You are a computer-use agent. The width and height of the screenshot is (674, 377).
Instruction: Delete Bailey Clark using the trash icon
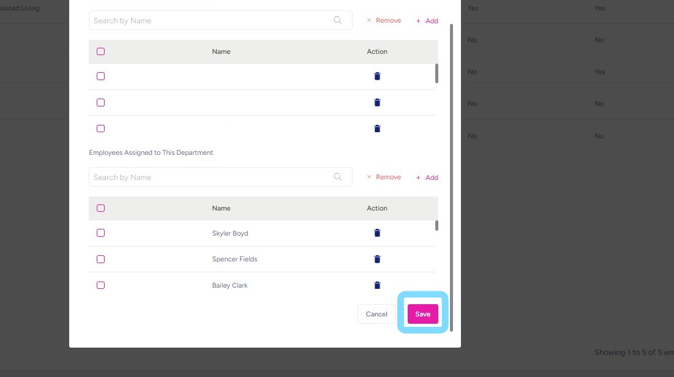tap(377, 285)
